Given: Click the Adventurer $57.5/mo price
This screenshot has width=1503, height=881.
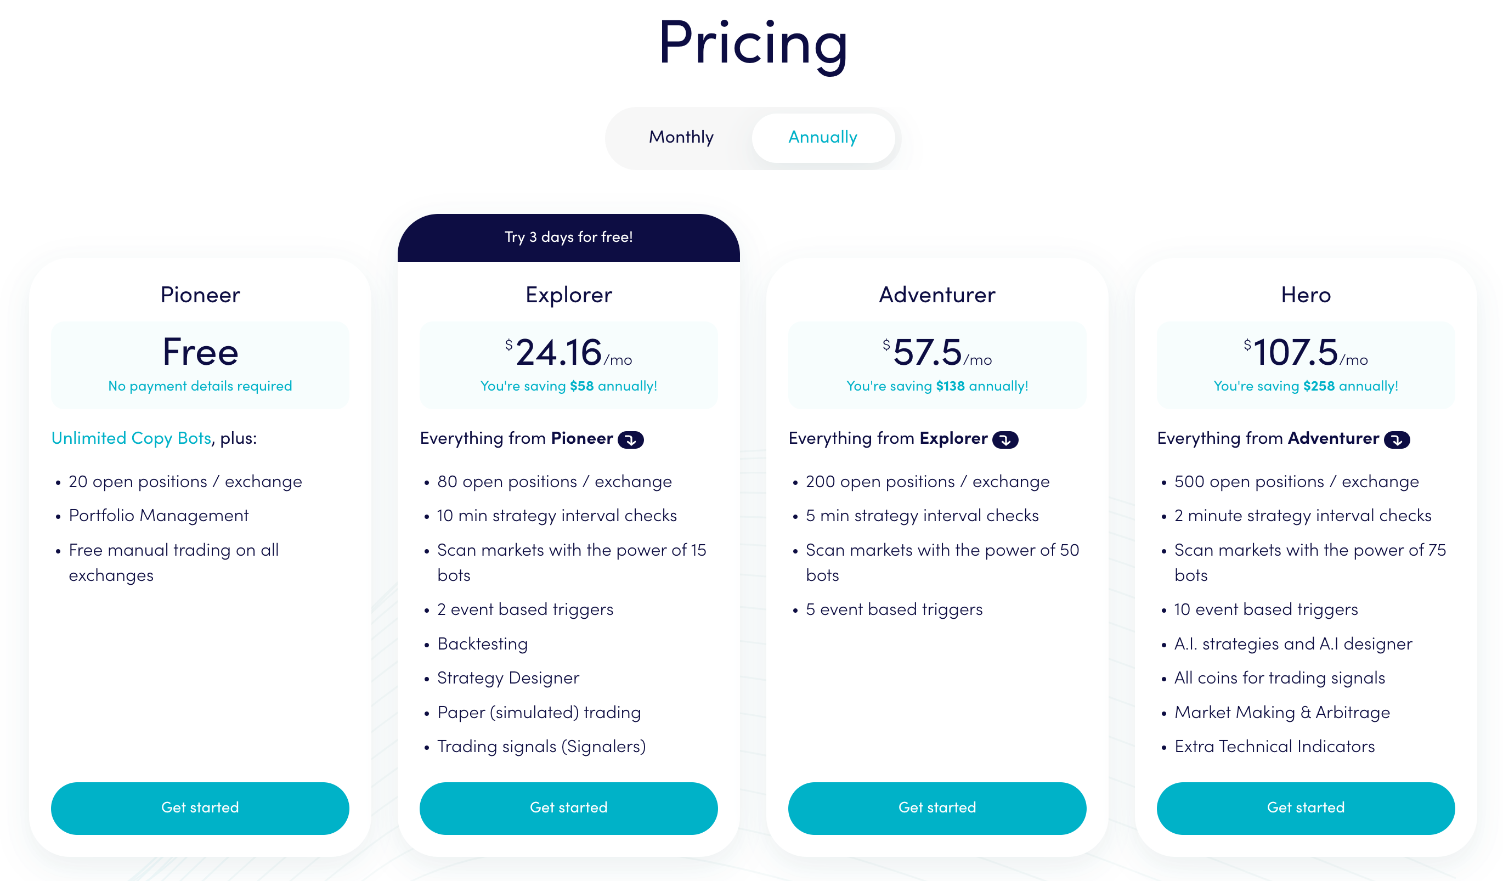Looking at the screenshot, I should (936, 353).
